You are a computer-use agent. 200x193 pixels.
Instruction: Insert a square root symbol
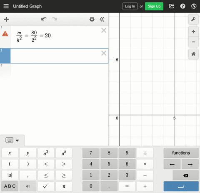click(x=46, y=186)
